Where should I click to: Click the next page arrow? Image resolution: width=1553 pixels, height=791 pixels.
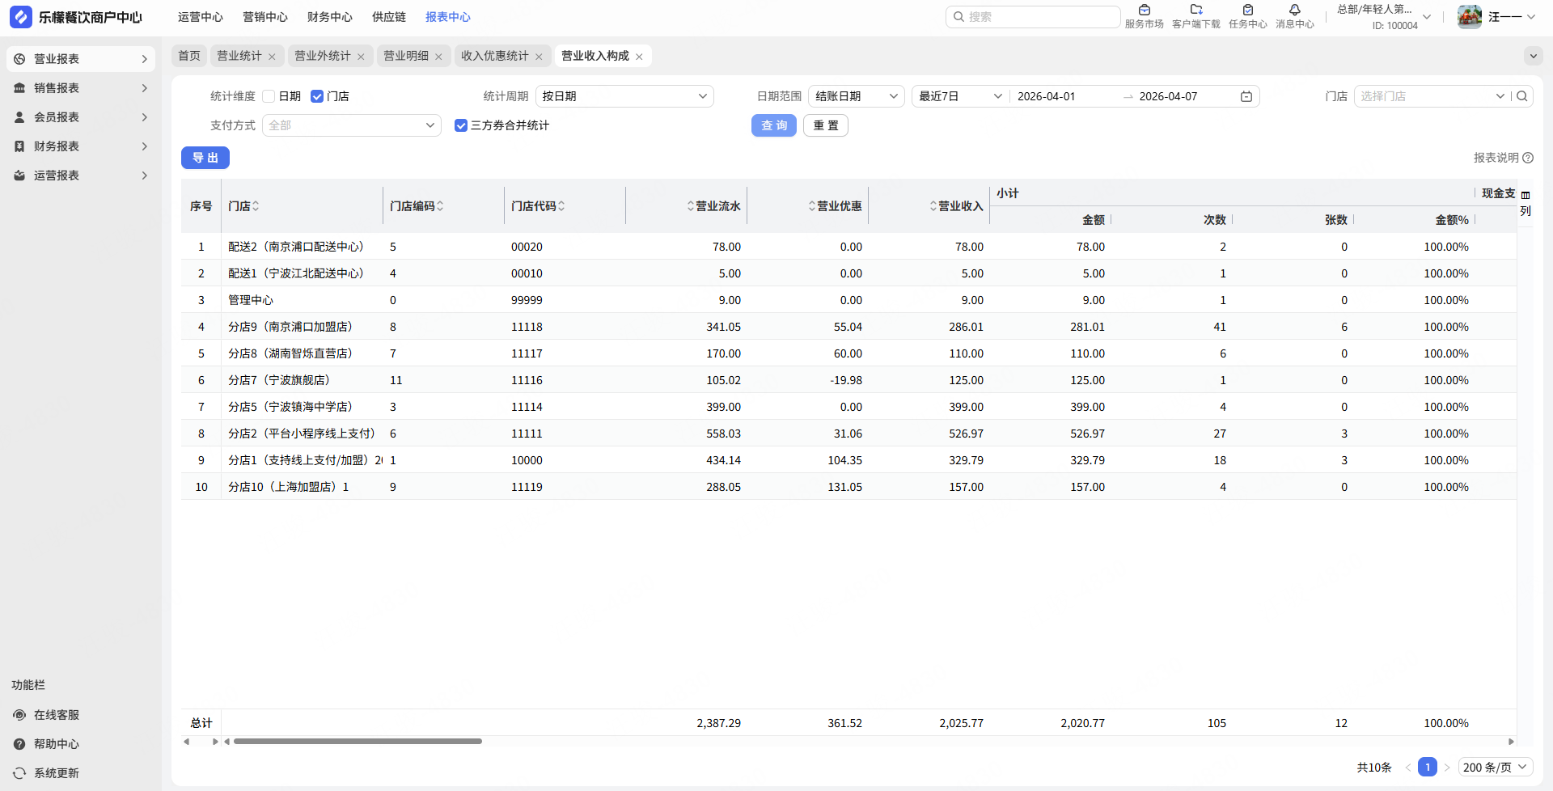(x=1447, y=768)
